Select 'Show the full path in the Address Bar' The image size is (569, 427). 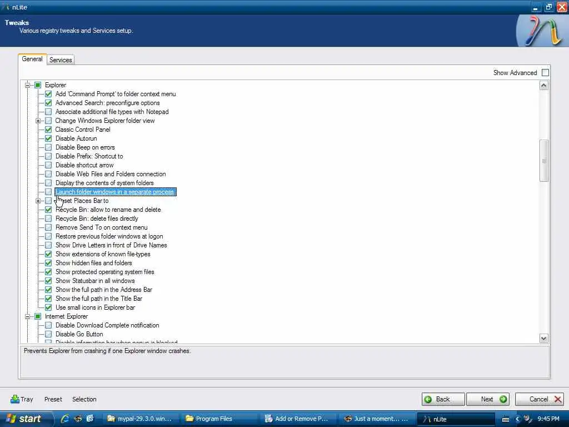tap(104, 290)
